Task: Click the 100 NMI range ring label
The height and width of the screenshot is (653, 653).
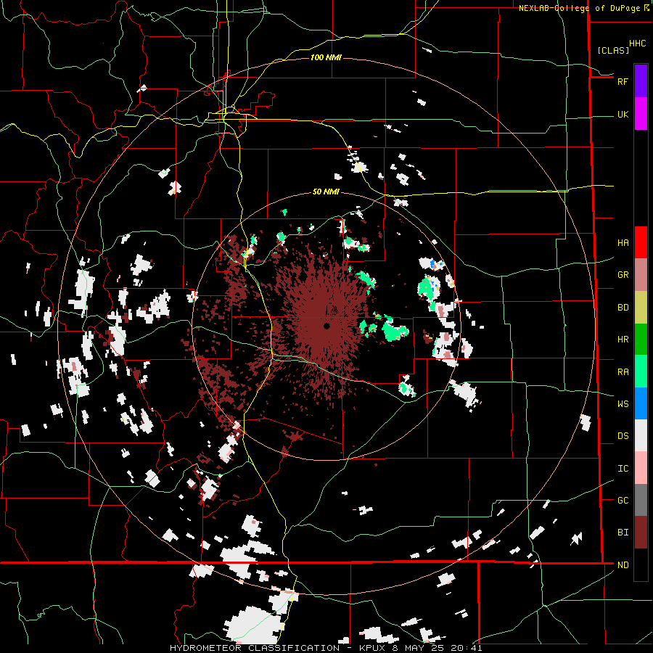Action: (326, 57)
